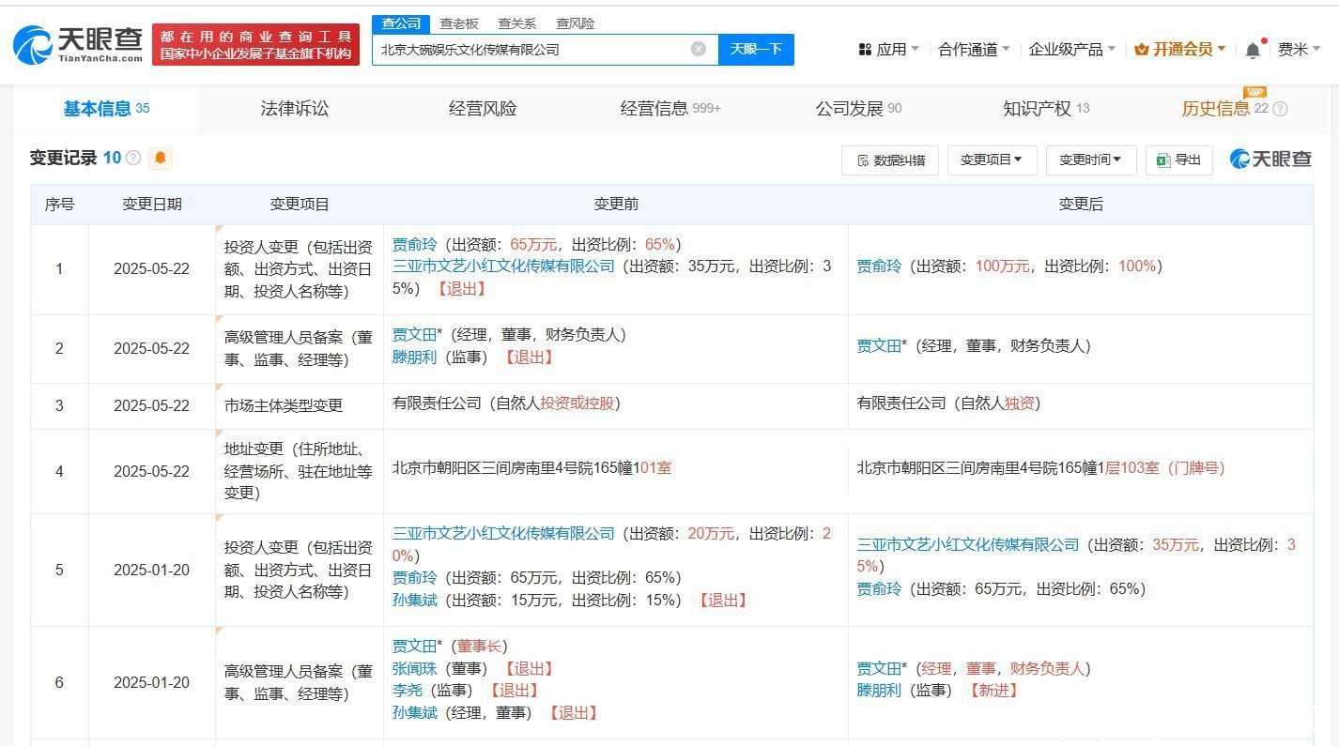Open 滕朋利 (监事) 新进 link in row 6
This screenshot has height=746, width=1339.
[x=879, y=691]
